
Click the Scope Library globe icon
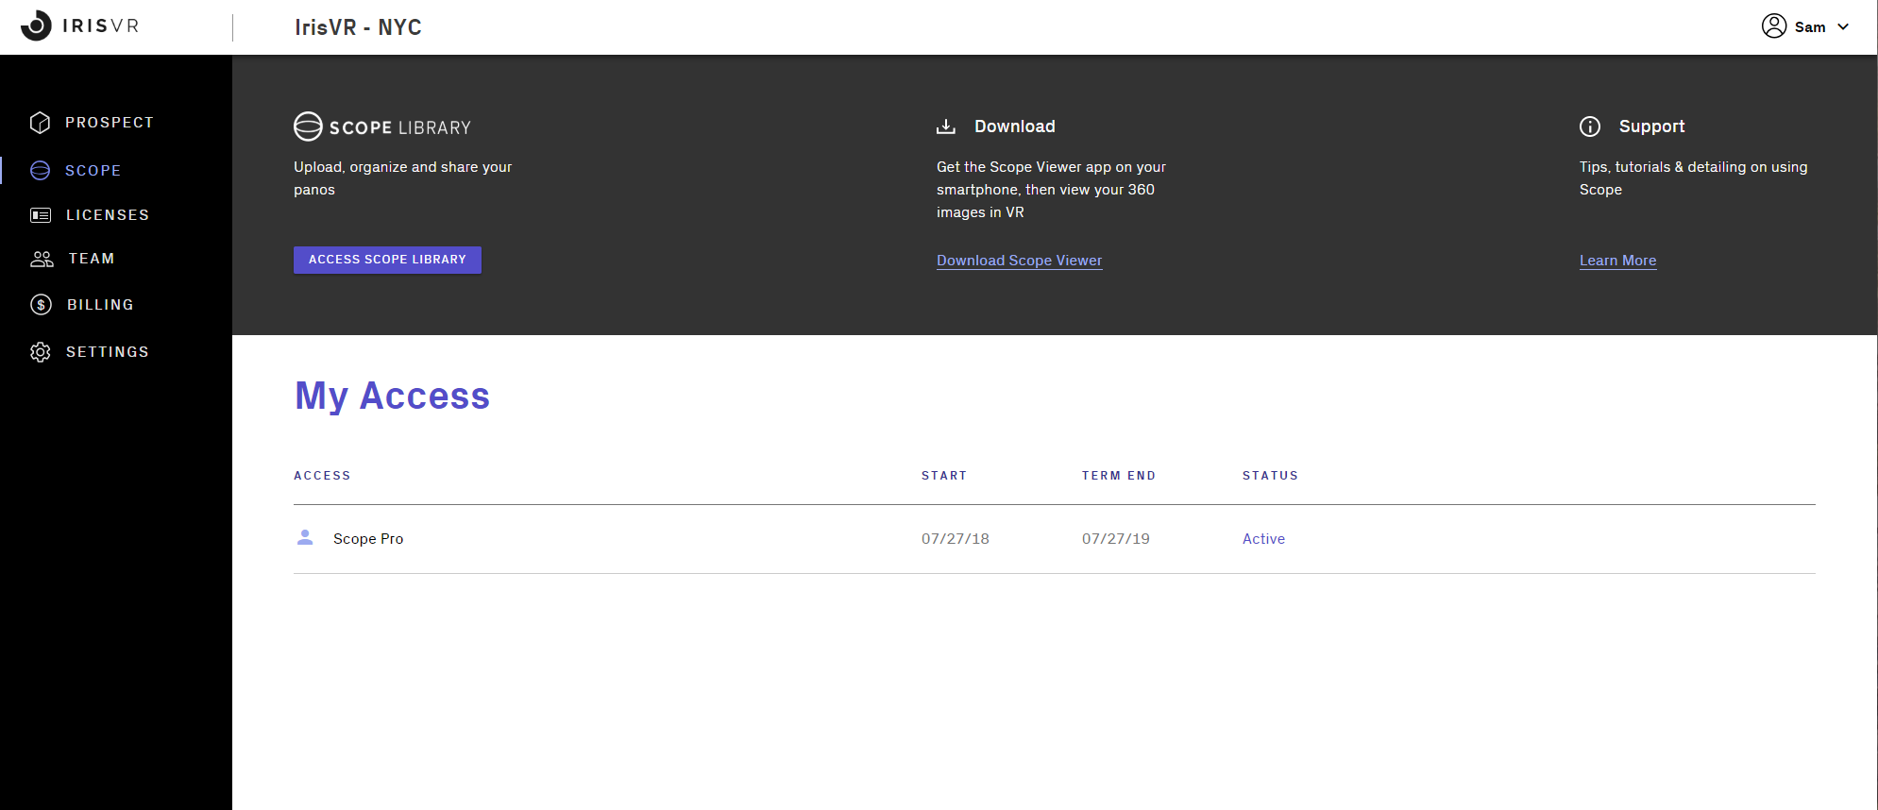click(x=308, y=127)
